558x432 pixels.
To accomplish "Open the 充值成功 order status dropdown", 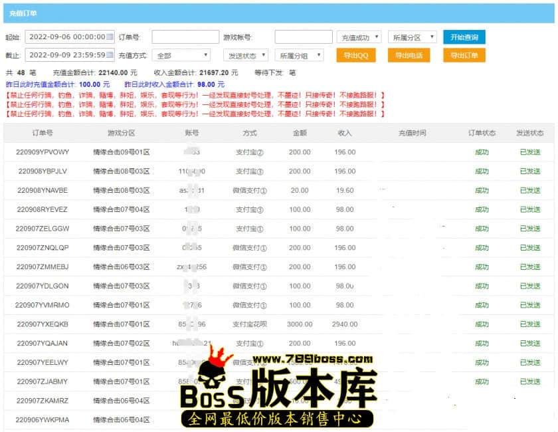I will [359, 37].
